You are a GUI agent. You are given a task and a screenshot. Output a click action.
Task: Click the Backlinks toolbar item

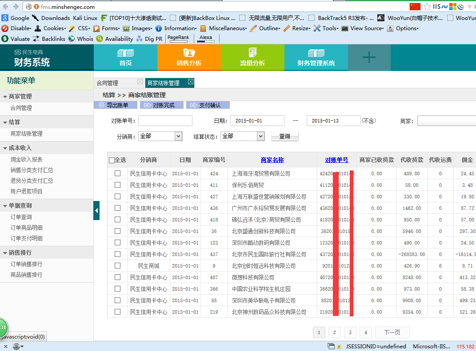coord(49,39)
